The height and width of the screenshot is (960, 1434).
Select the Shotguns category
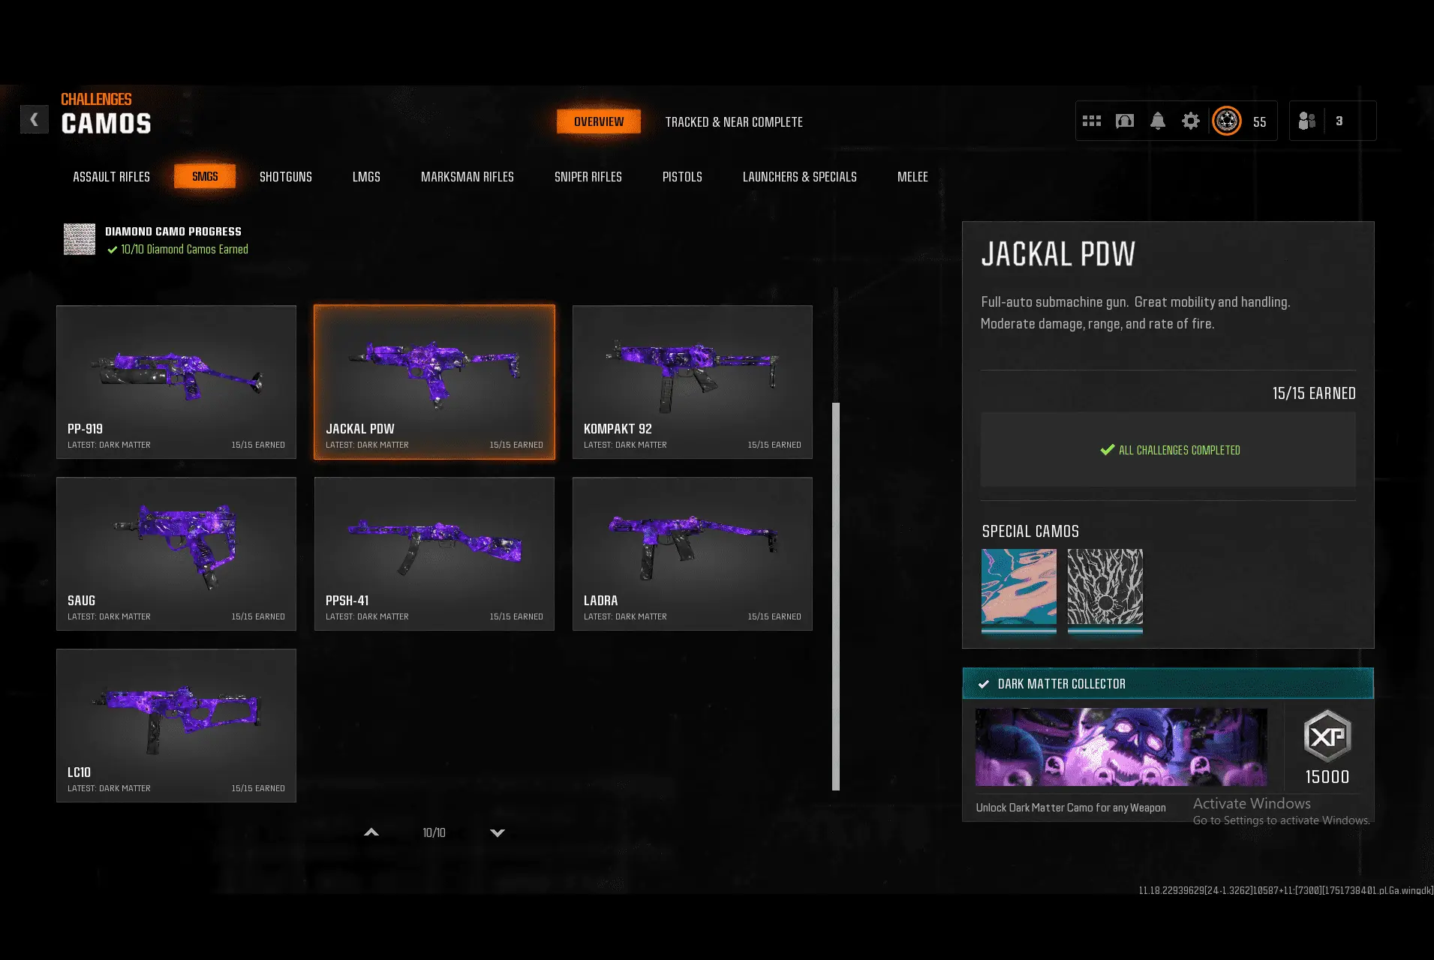tap(286, 177)
